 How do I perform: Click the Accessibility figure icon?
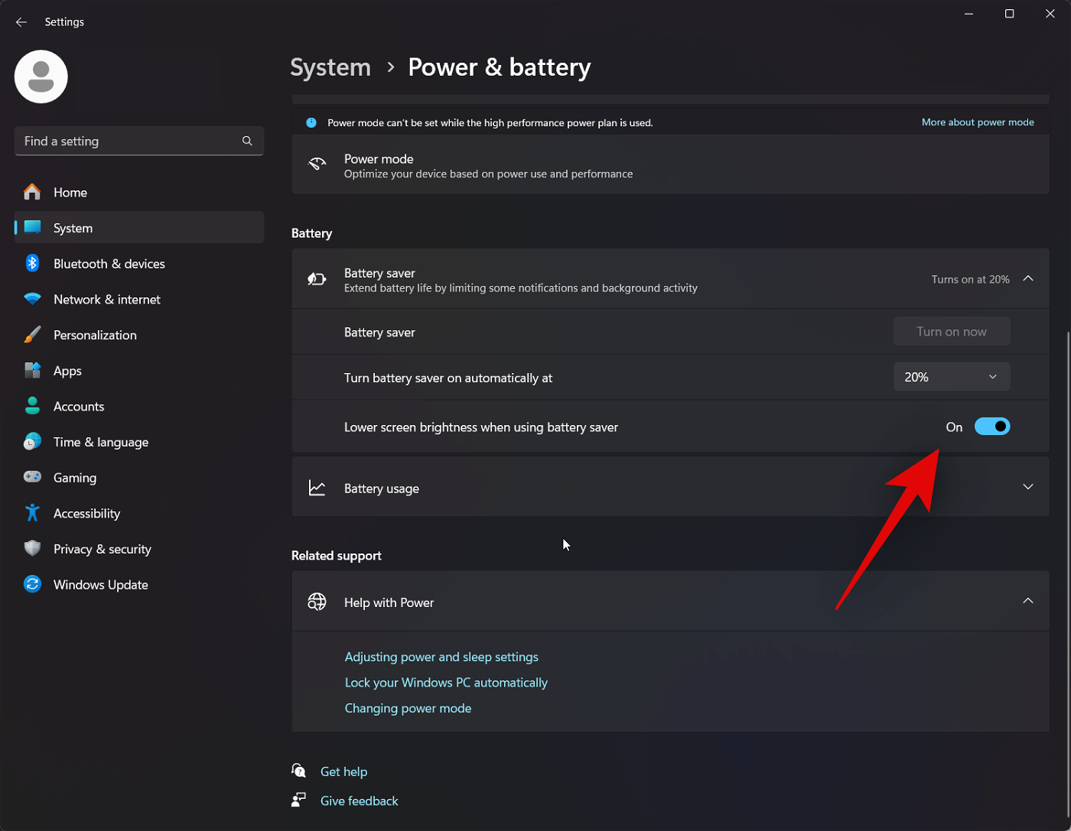point(32,513)
